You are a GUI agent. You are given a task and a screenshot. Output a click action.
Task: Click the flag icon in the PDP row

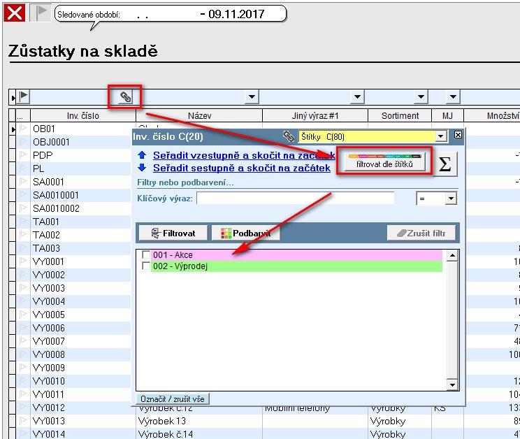click(x=23, y=155)
